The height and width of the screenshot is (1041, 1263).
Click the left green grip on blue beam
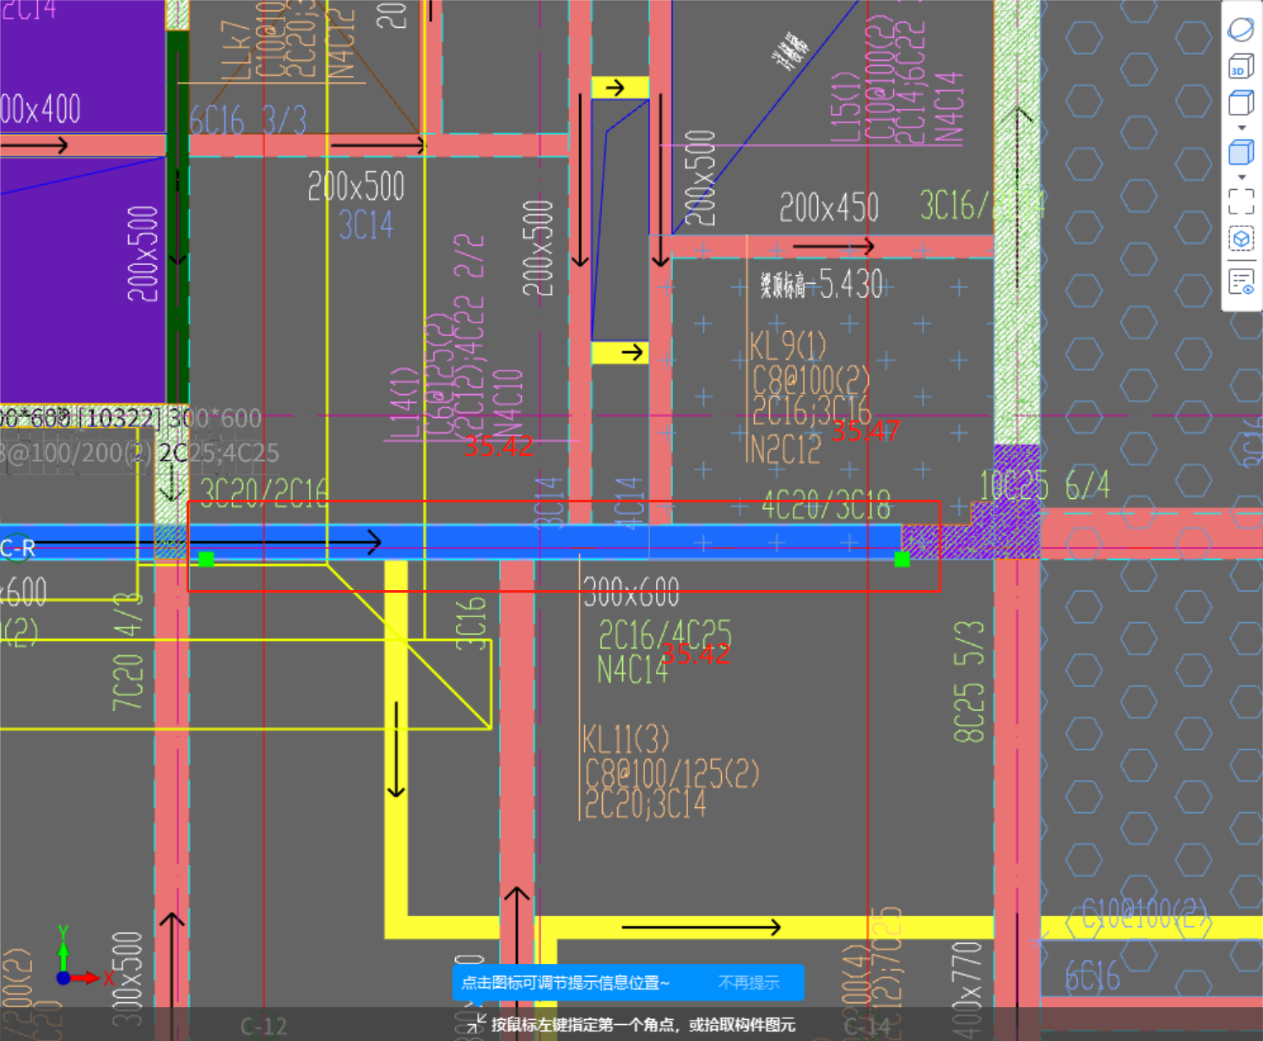[206, 559]
